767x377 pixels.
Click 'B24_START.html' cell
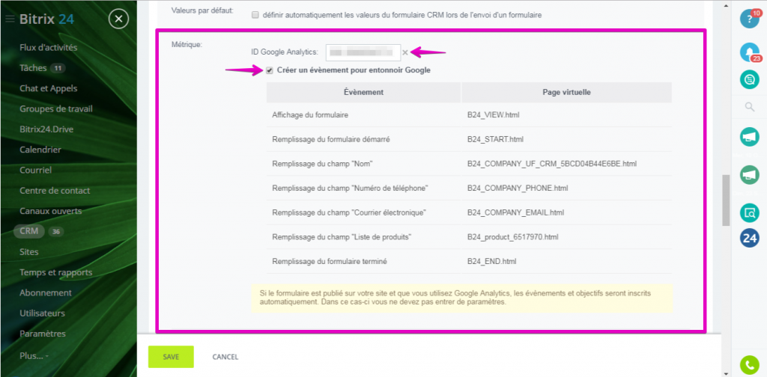[x=495, y=139]
